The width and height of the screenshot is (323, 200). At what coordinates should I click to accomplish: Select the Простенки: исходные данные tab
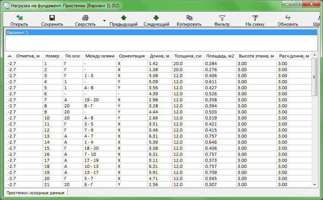36,192
